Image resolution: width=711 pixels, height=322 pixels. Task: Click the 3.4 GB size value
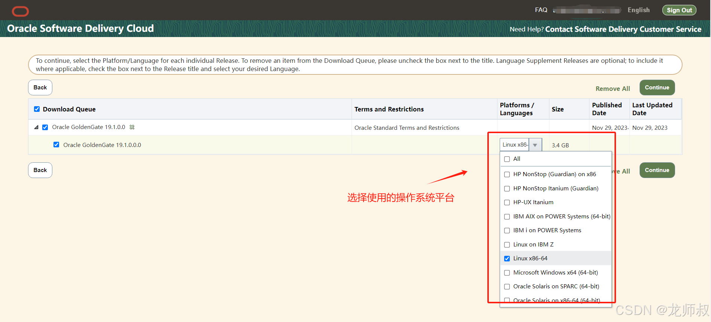560,145
